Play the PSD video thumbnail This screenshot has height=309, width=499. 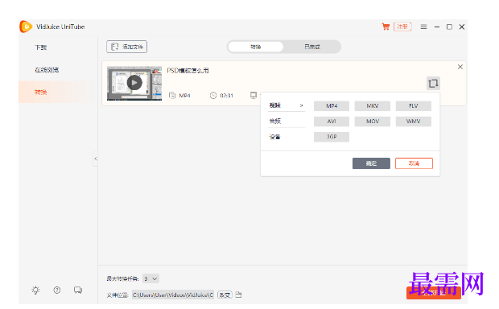[134, 83]
